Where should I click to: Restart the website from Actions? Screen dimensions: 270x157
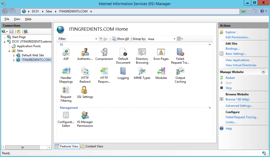pos(230,78)
